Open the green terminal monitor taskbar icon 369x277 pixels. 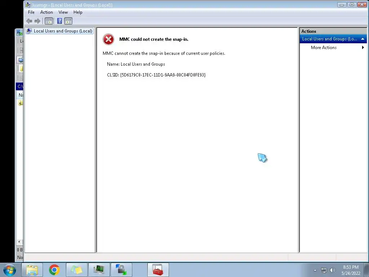click(99, 270)
